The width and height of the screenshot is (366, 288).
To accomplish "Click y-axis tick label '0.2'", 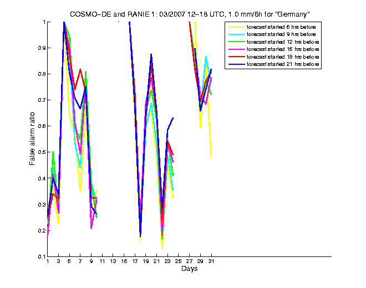I will 42,230.
